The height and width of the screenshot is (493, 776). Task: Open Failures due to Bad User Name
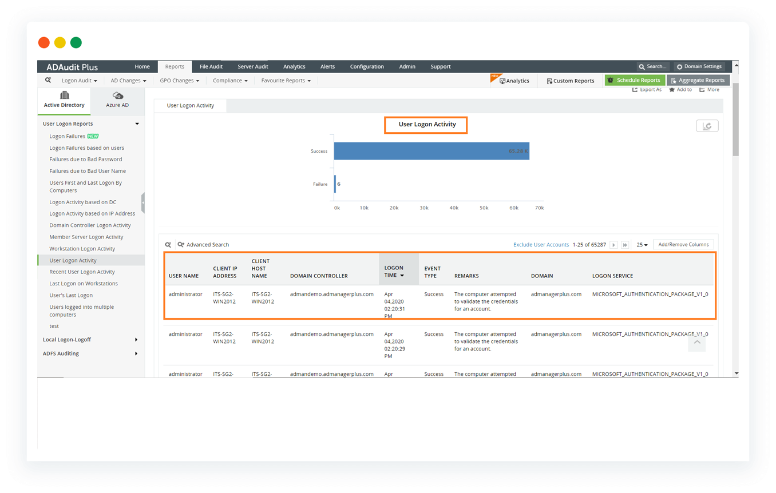[88, 171]
